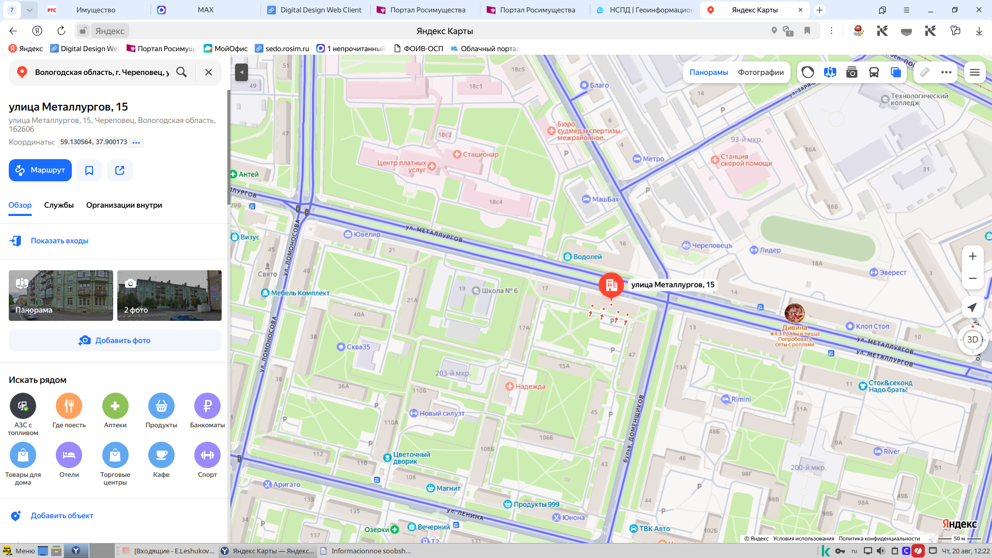Click Показать входы link
The image size is (992, 558).
pyautogui.click(x=59, y=241)
